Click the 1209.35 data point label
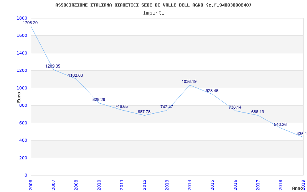The image size is (307, 192). coord(53,66)
